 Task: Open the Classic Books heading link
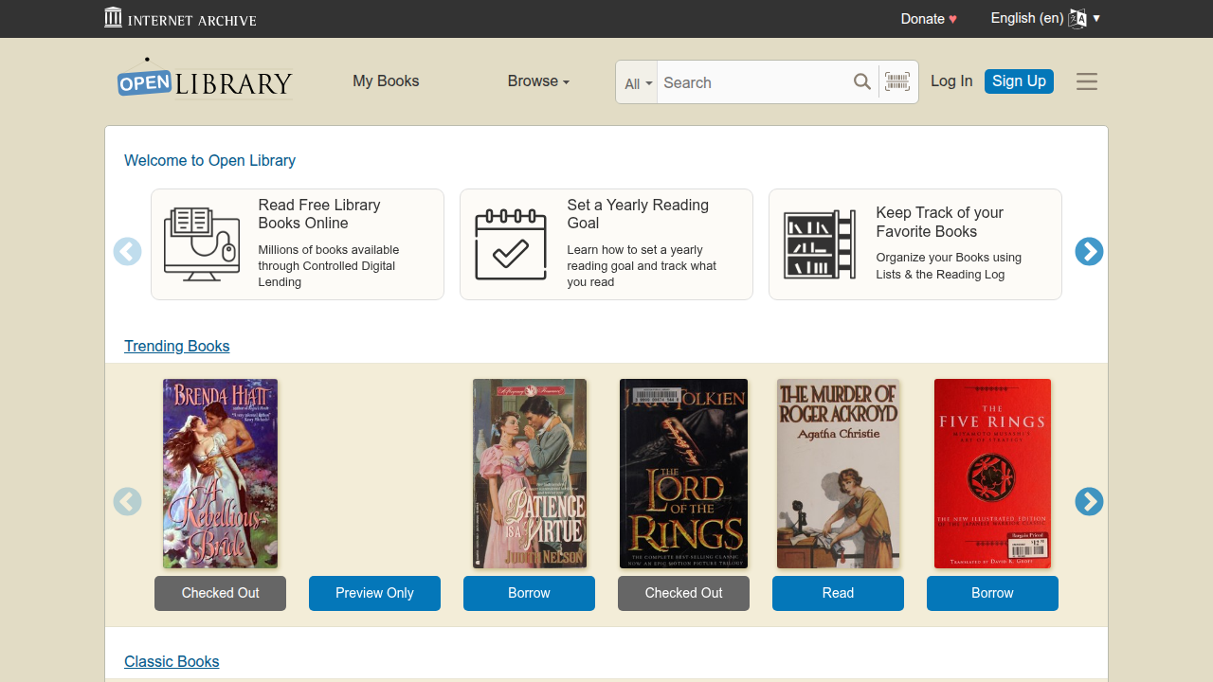click(172, 661)
